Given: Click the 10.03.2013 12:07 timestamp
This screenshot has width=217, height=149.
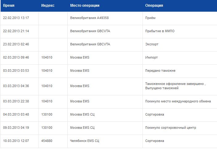Looking at the screenshot, I should [16, 141].
